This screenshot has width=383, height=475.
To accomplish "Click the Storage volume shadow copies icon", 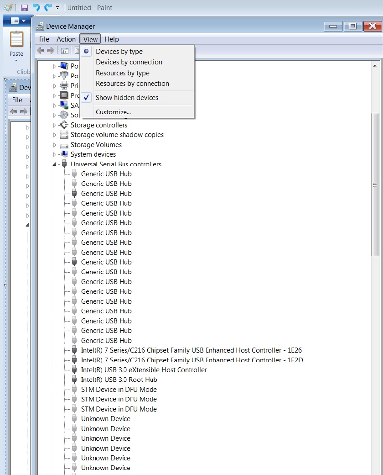I will click(x=64, y=134).
